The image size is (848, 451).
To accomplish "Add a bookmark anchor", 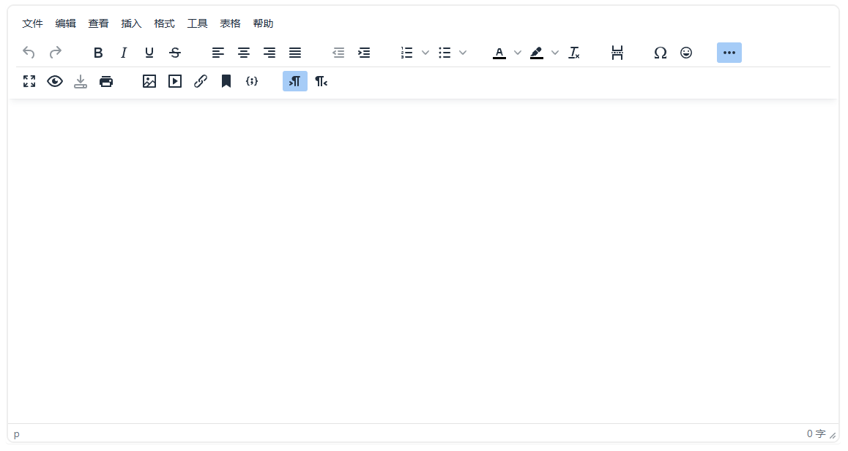I will [x=226, y=82].
